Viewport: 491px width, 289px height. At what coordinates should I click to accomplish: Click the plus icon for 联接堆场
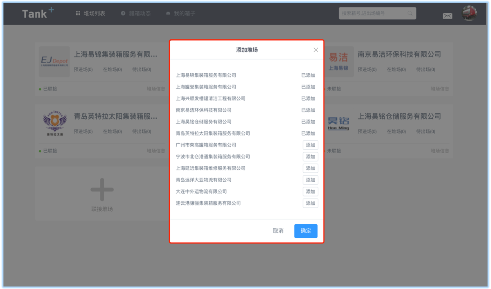click(102, 190)
